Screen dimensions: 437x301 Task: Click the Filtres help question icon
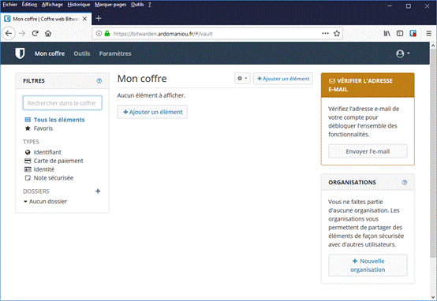(x=99, y=81)
